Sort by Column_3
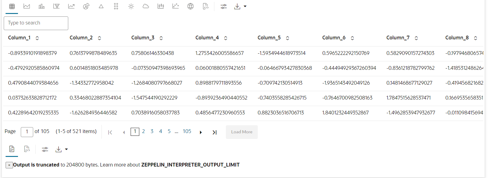This screenshot has width=488, height=178. (161, 38)
